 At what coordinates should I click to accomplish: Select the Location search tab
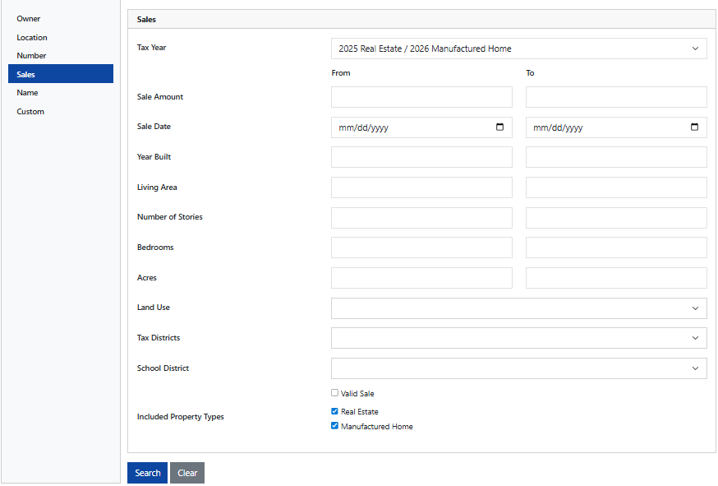(32, 38)
